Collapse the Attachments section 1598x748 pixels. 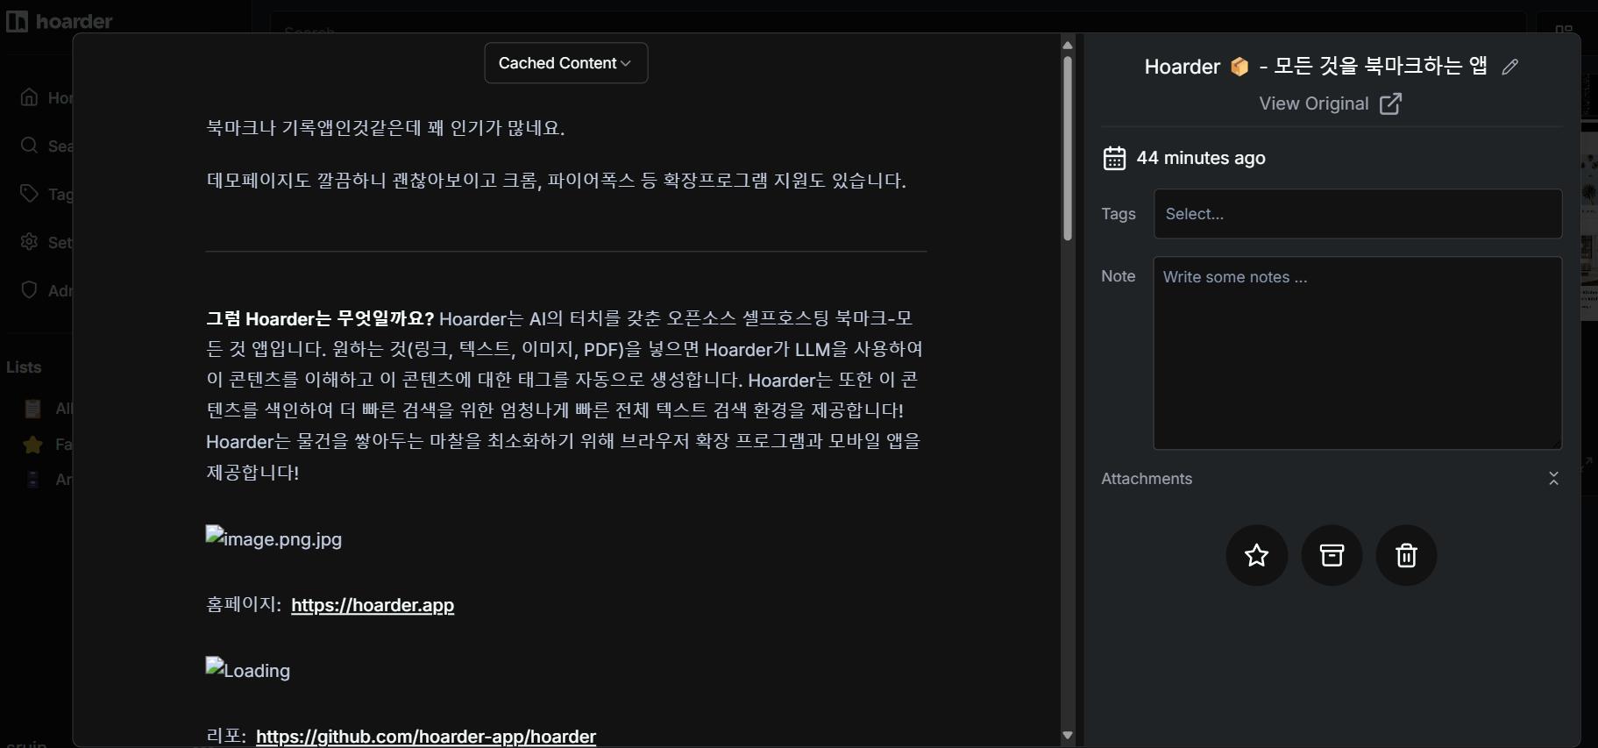click(1553, 479)
